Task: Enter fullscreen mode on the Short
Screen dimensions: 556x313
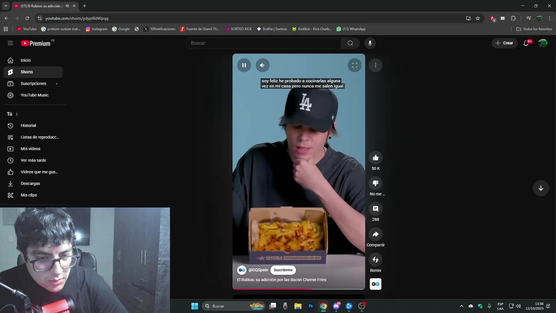Action: 354,65
